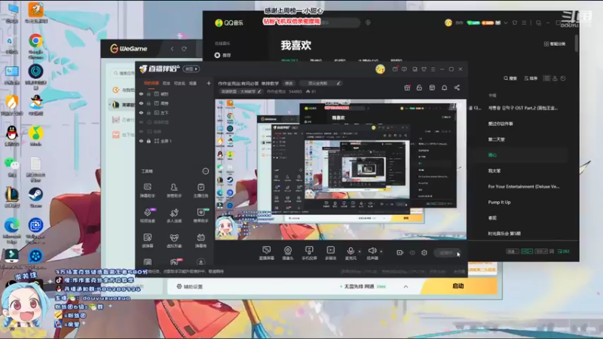
Task: Open the 虚拟形象 bear-face tool
Action: pos(174,240)
